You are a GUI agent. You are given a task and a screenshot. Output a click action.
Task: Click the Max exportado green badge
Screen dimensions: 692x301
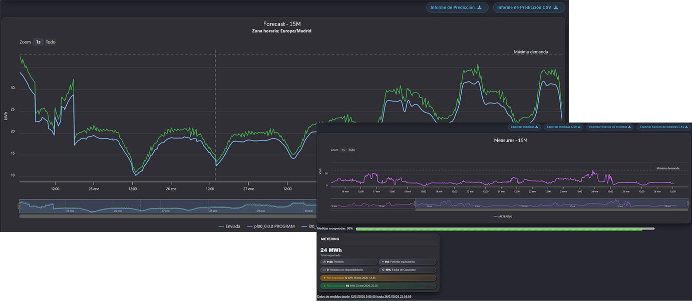378,286
